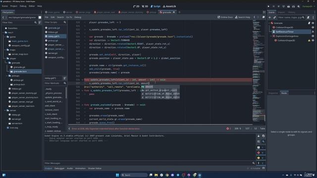Collapse the ExplosionDamageArea node
The width and height of the screenshot is (317, 178).
click(271, 36)
